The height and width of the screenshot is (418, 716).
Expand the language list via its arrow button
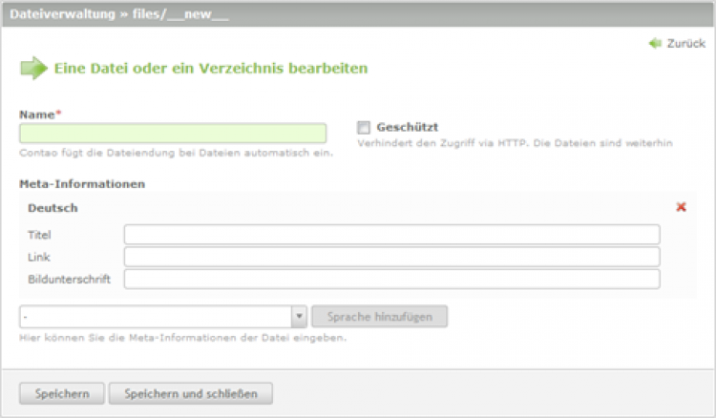(x=299, y=317)
